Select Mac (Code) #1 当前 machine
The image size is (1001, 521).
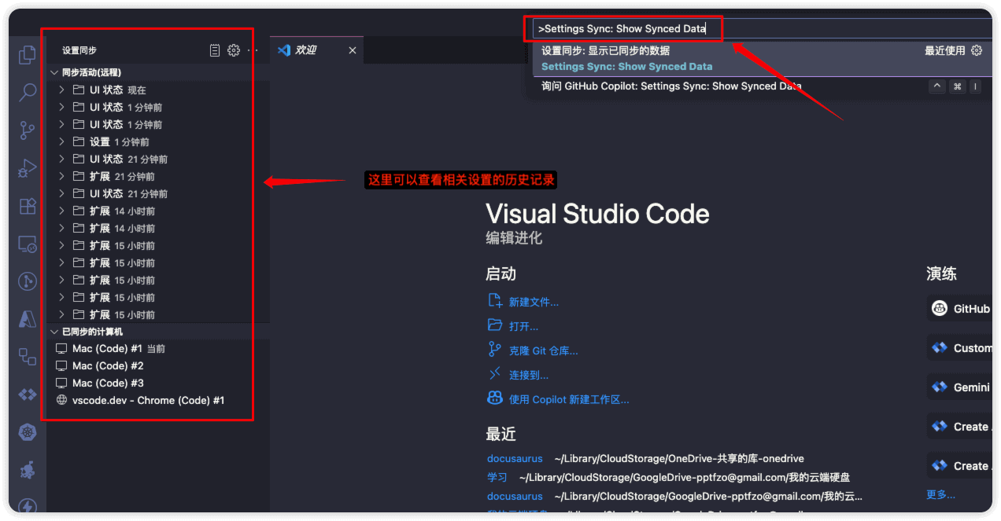(158, 348)
